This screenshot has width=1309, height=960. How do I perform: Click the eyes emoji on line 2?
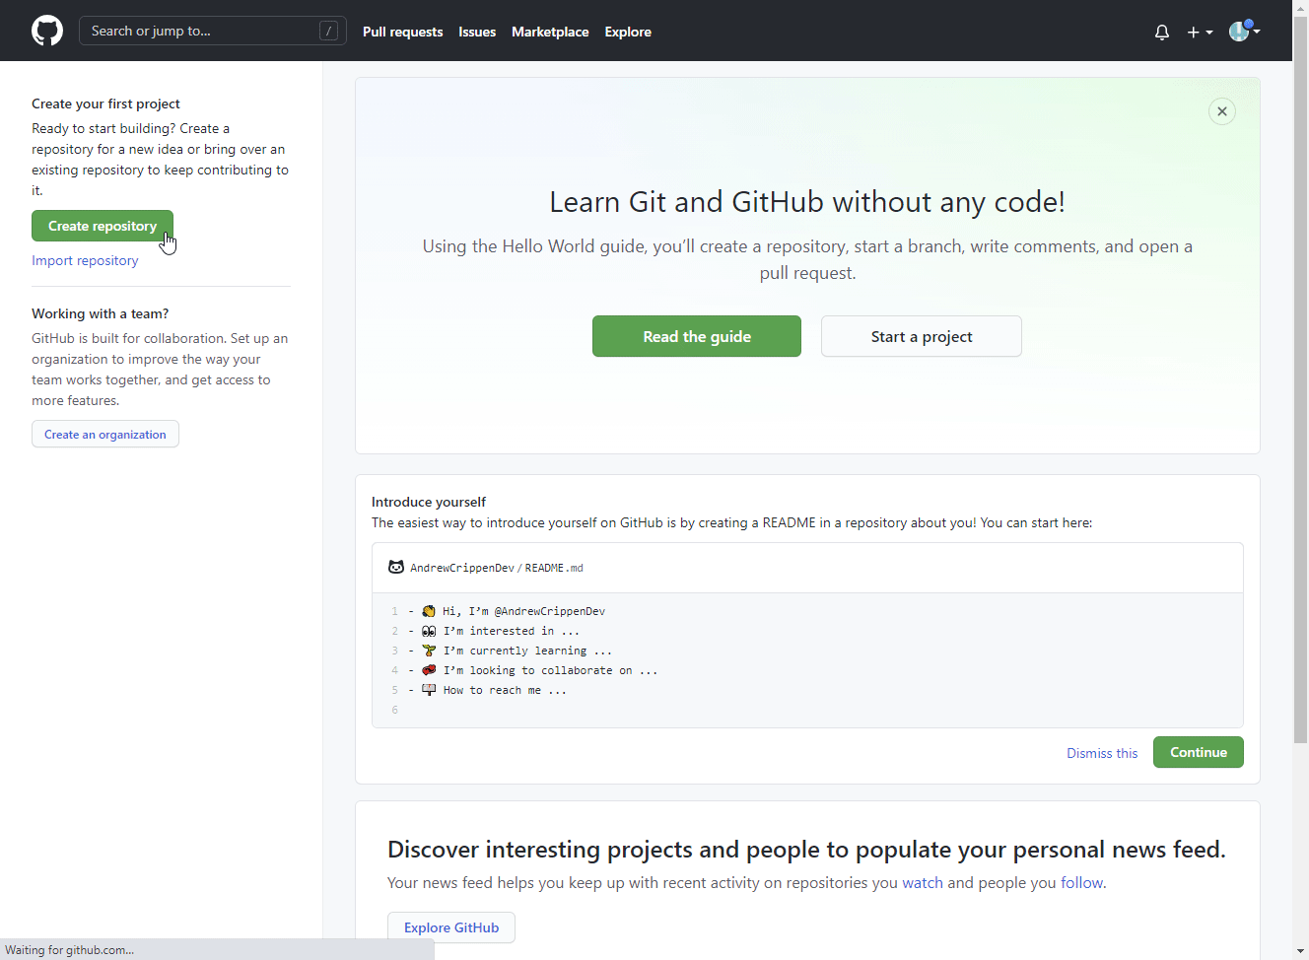pos(429,631)
